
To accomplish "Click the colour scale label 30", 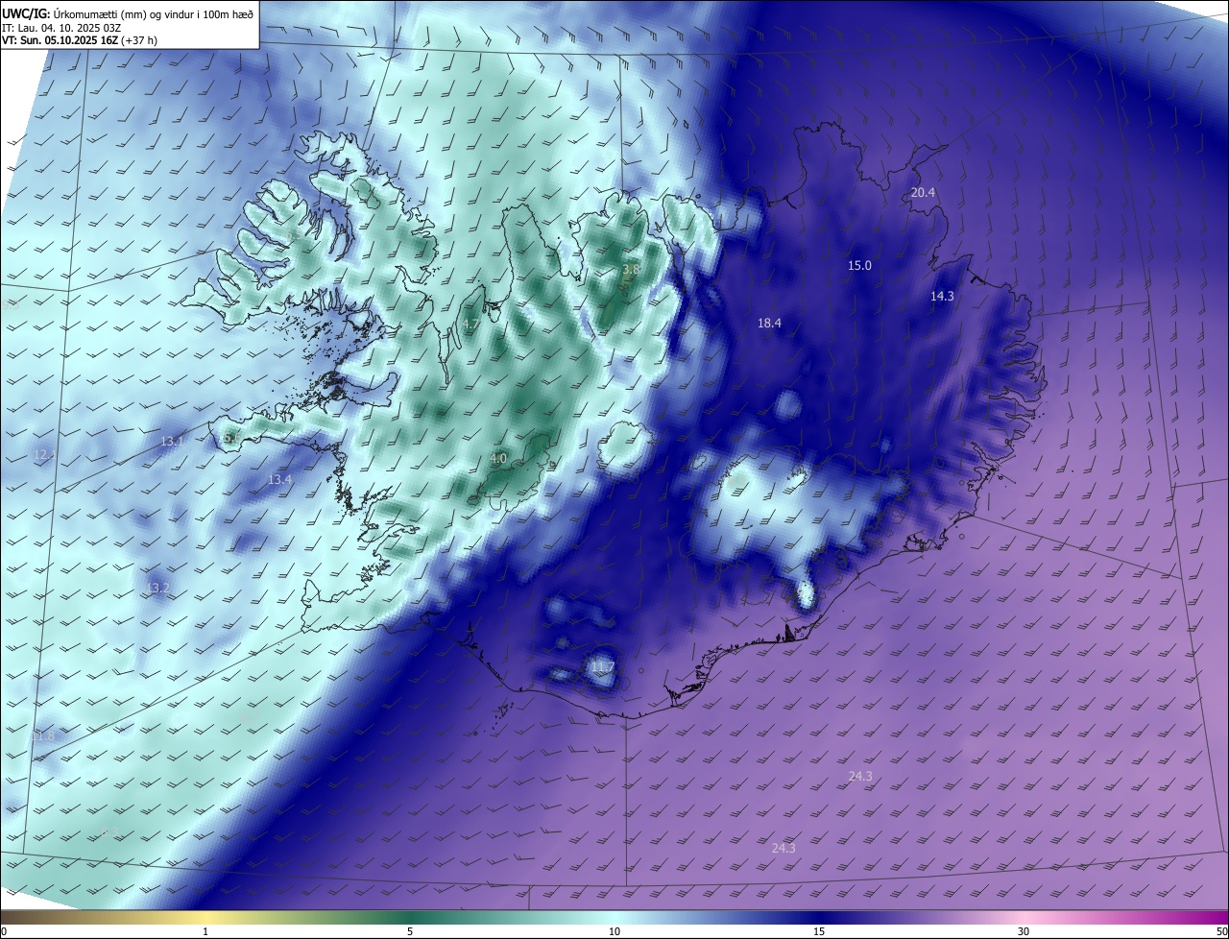I will (1024, 931).
